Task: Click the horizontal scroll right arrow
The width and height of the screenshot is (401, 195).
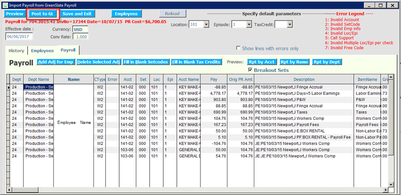Action: [x=385, y=190]
